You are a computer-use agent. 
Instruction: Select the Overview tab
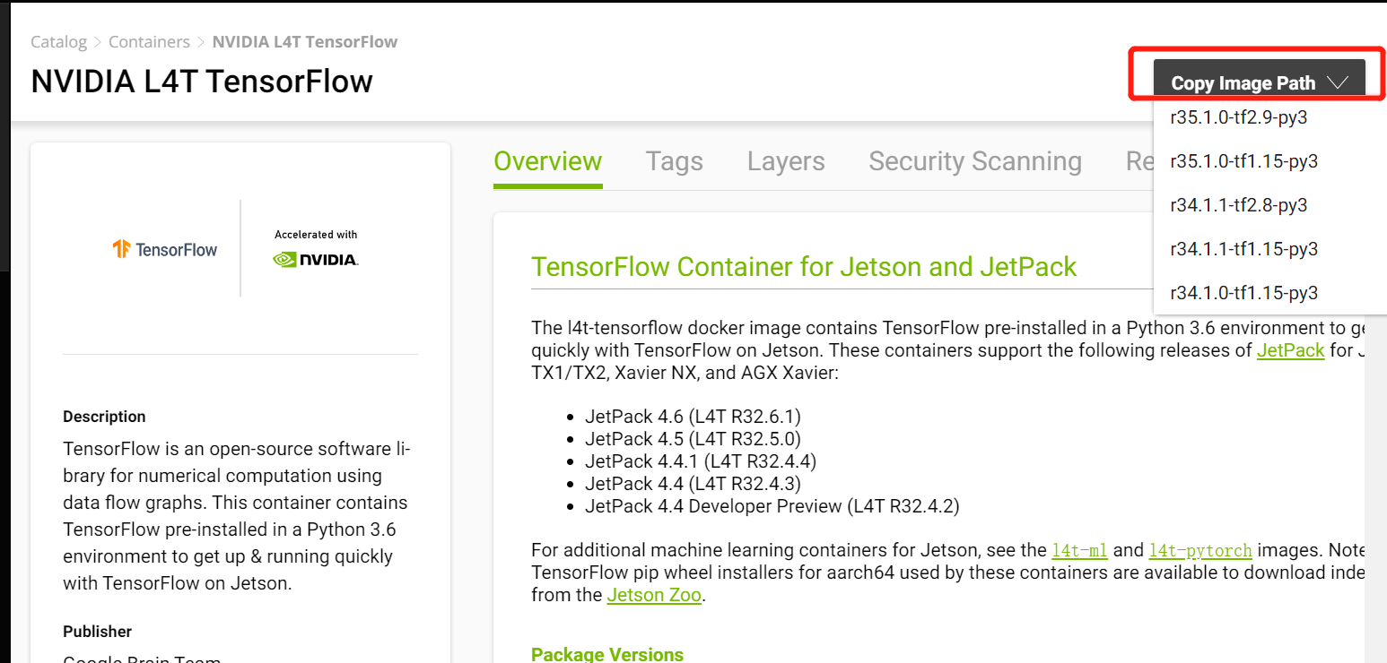547,161
